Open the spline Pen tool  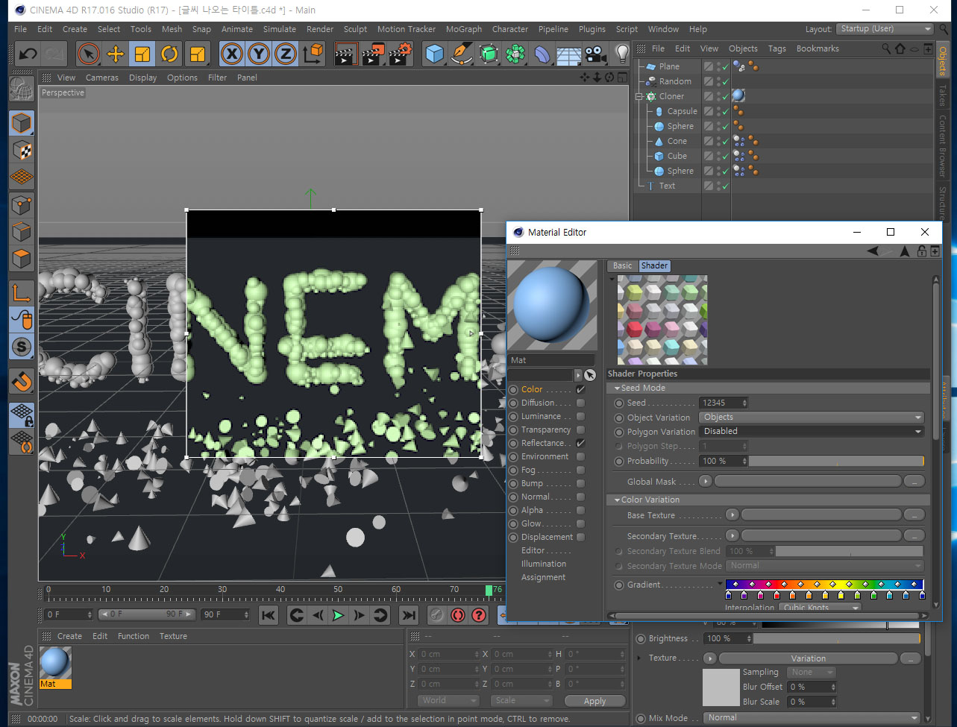point(462,54)
